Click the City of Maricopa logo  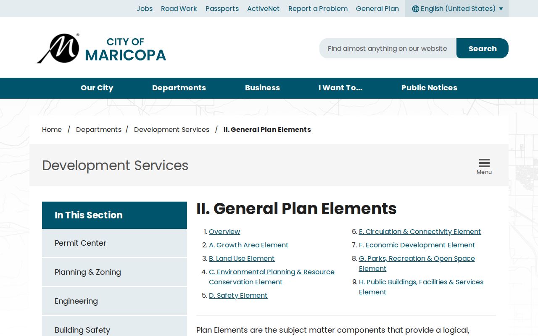click(101, 48)
